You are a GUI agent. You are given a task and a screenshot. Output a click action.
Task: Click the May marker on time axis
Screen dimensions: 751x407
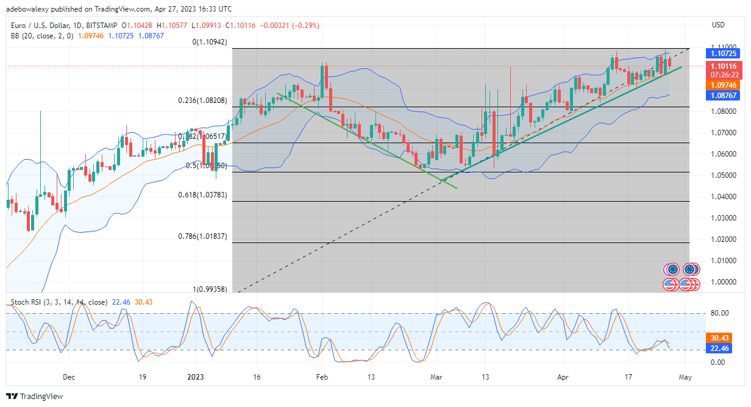pos(686,377)
